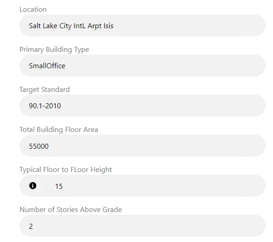Click the Total Building Floor Area label
Screen dimensions: 273x242
(59, 129)
